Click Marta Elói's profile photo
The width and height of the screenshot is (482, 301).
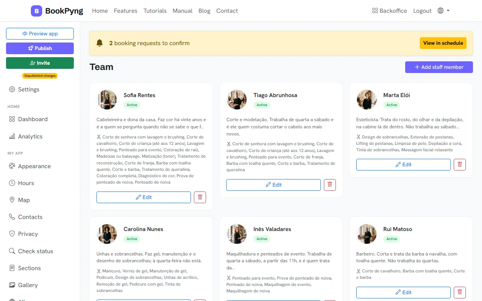click(367, 99)
